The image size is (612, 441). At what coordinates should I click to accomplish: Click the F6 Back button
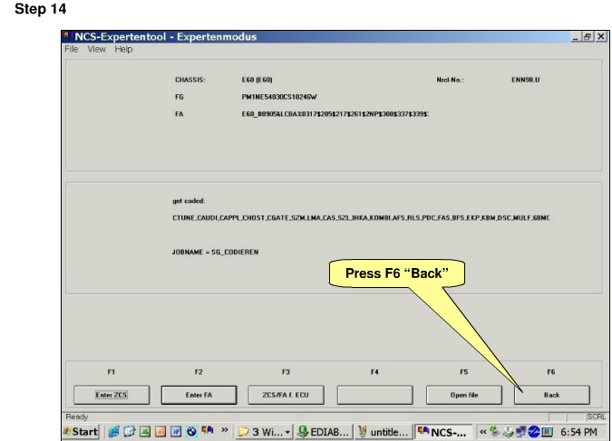tap(552, 395)
